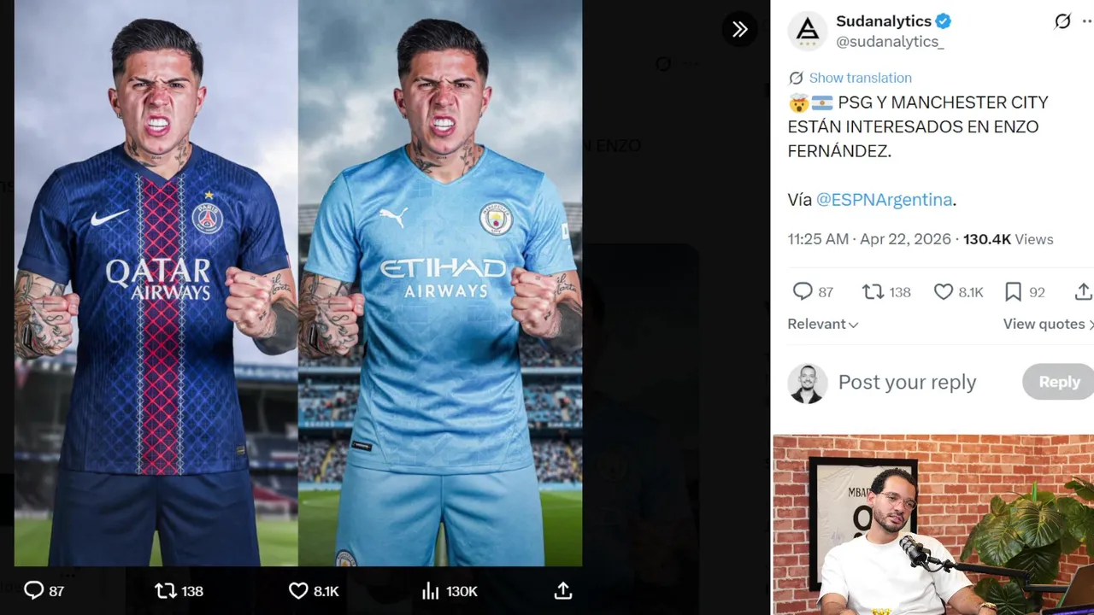
Task: Share the post using the upload arrow below the image
Action: point(562,590)
